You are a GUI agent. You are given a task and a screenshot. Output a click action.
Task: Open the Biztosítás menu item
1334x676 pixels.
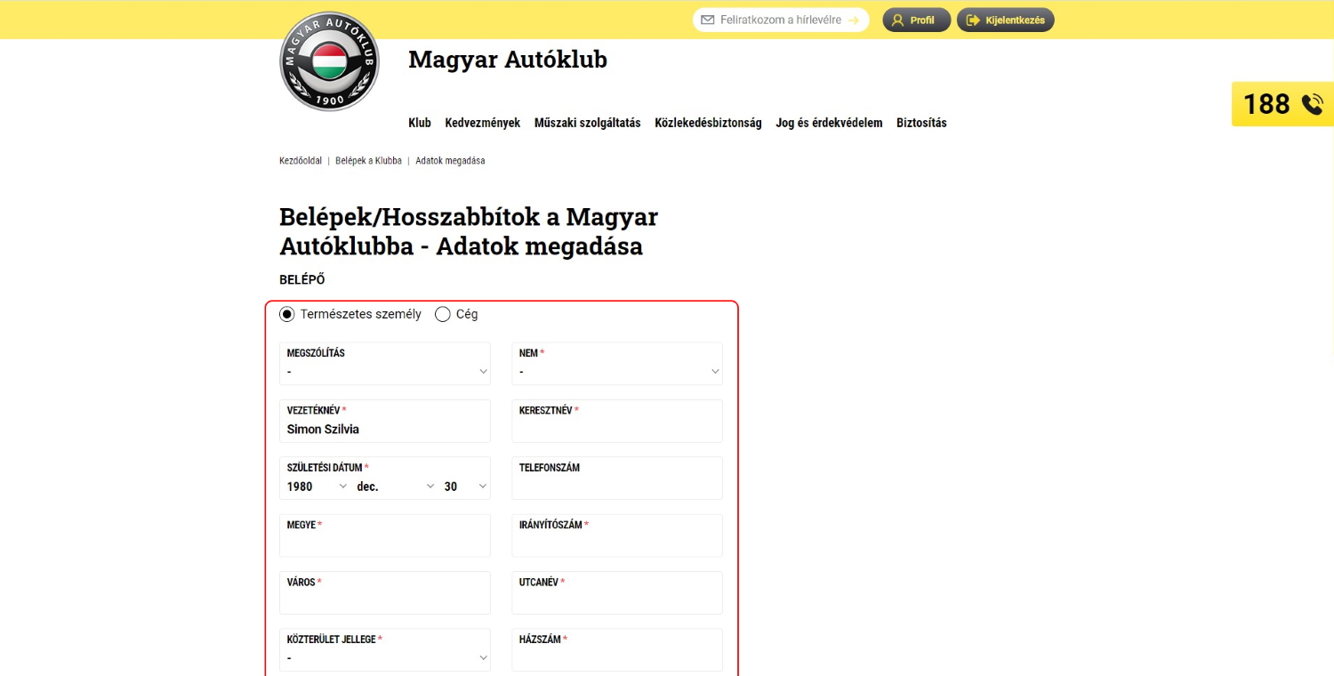pyautogui.click(x=921, y=123)
